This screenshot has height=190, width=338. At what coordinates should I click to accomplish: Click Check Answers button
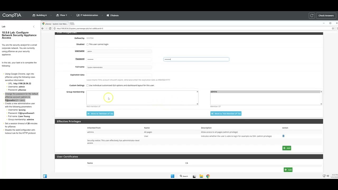point(326,16)
